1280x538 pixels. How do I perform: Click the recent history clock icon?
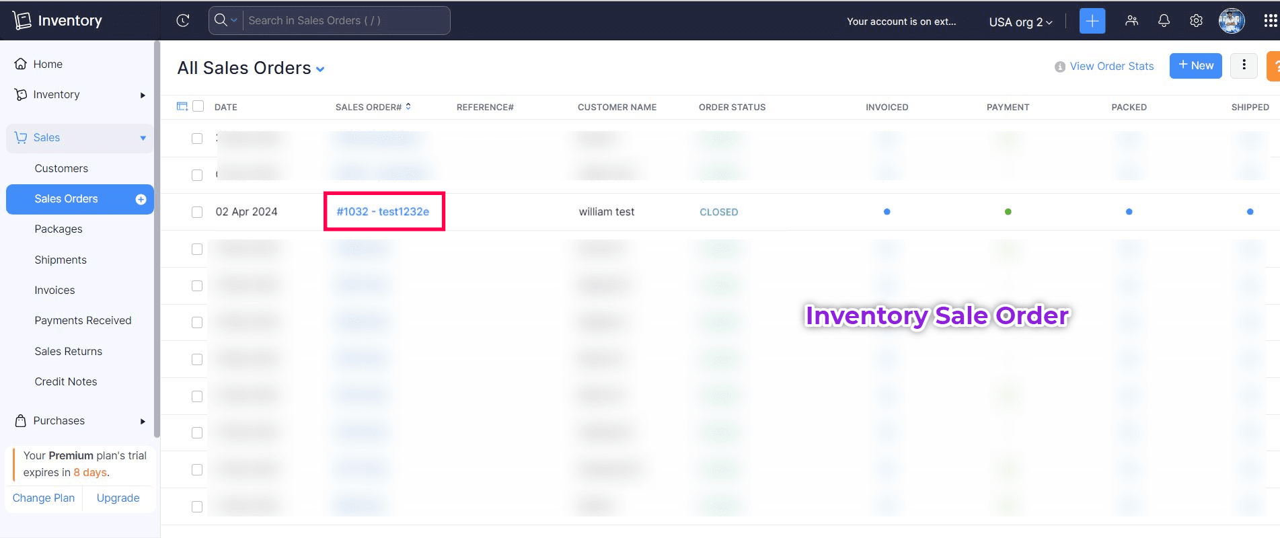[x=182, y=21]
